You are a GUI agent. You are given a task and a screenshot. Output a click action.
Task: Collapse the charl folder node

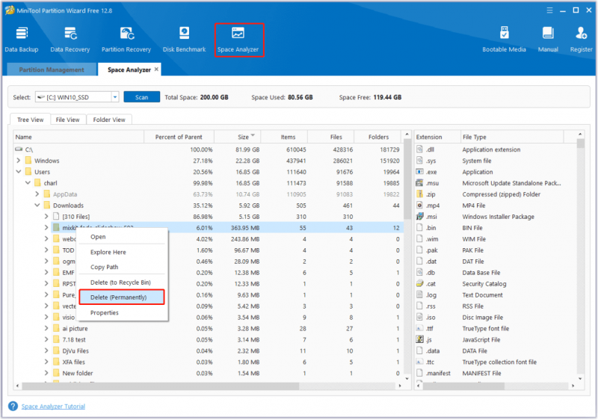(28, 183)
